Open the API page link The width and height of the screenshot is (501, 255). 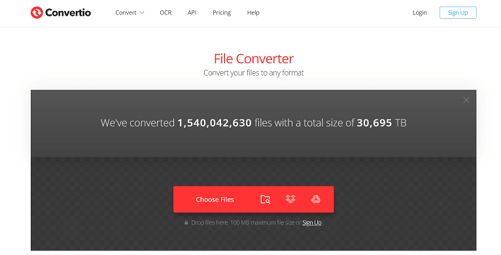click(x=192, y=13)
